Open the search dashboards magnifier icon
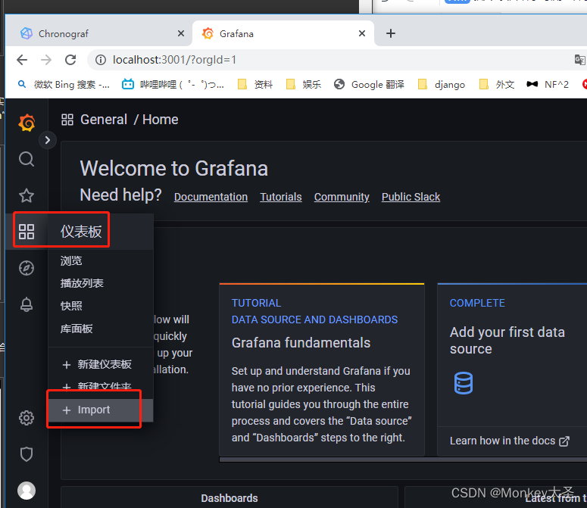Viewport: 587px width, 508px height. coord(27,159)
